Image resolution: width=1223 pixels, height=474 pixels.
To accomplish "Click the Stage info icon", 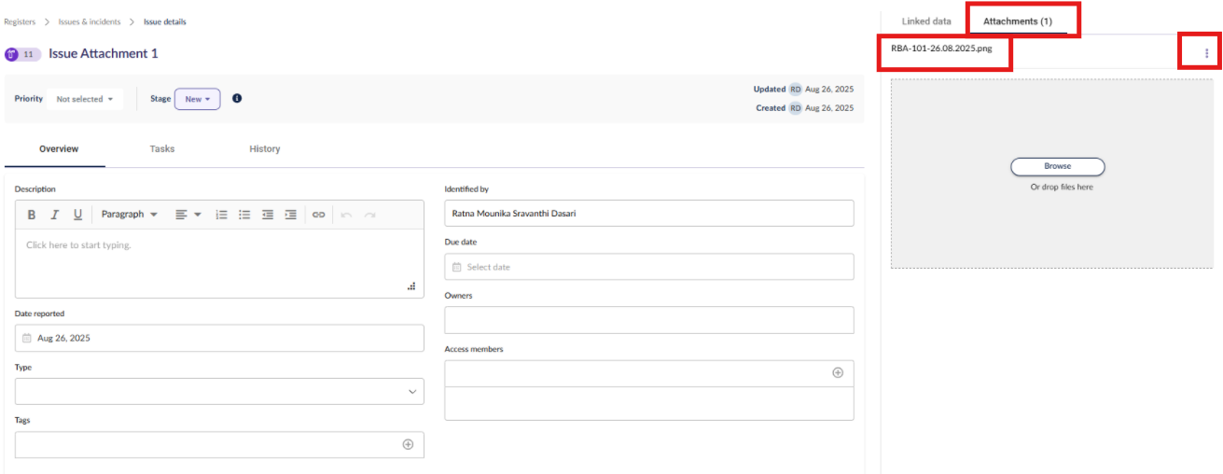I will pyautogui.click(x=237, y=98).
